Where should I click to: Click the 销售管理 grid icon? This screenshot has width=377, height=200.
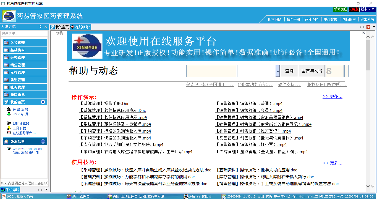[6, 65]
